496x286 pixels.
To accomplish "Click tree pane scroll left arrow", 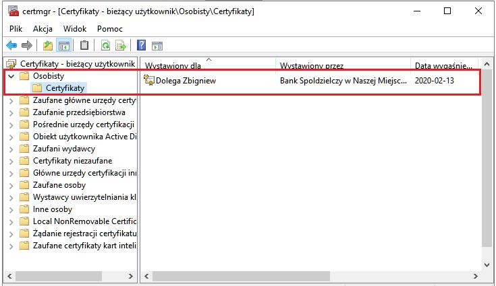I will coord(9,276).
